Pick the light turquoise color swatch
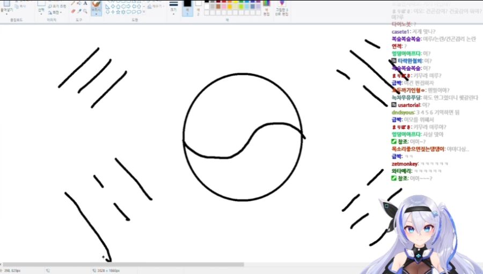This screenshot has width=483, height=274. pos(247,6)
